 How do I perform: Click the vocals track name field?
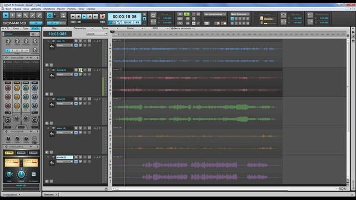click(65, 157)
